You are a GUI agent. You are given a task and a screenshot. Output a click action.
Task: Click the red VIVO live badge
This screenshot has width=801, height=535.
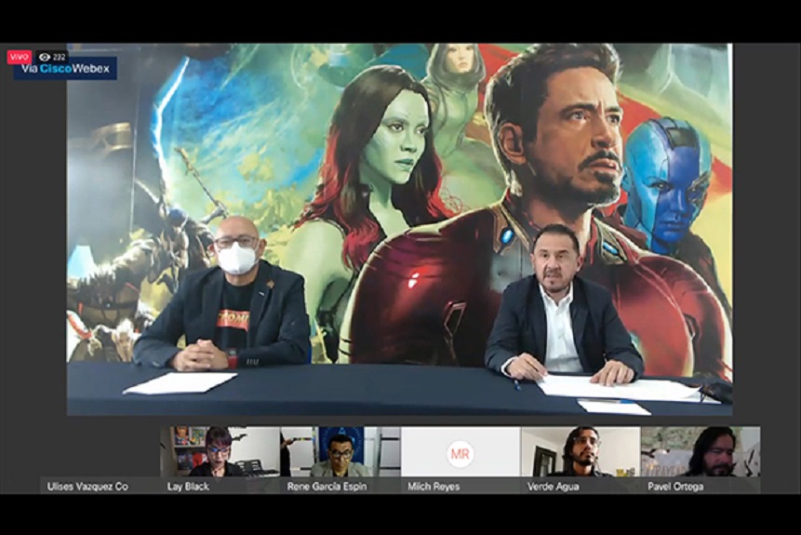tap(19, 57)
